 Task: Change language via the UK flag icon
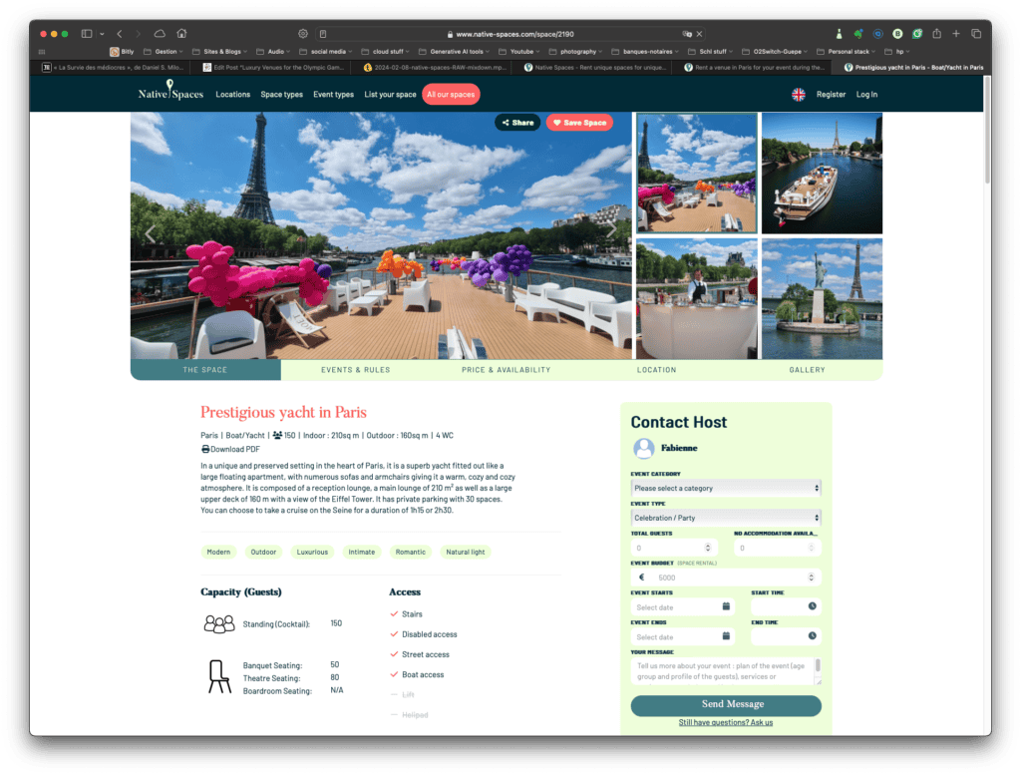point(799,95)
